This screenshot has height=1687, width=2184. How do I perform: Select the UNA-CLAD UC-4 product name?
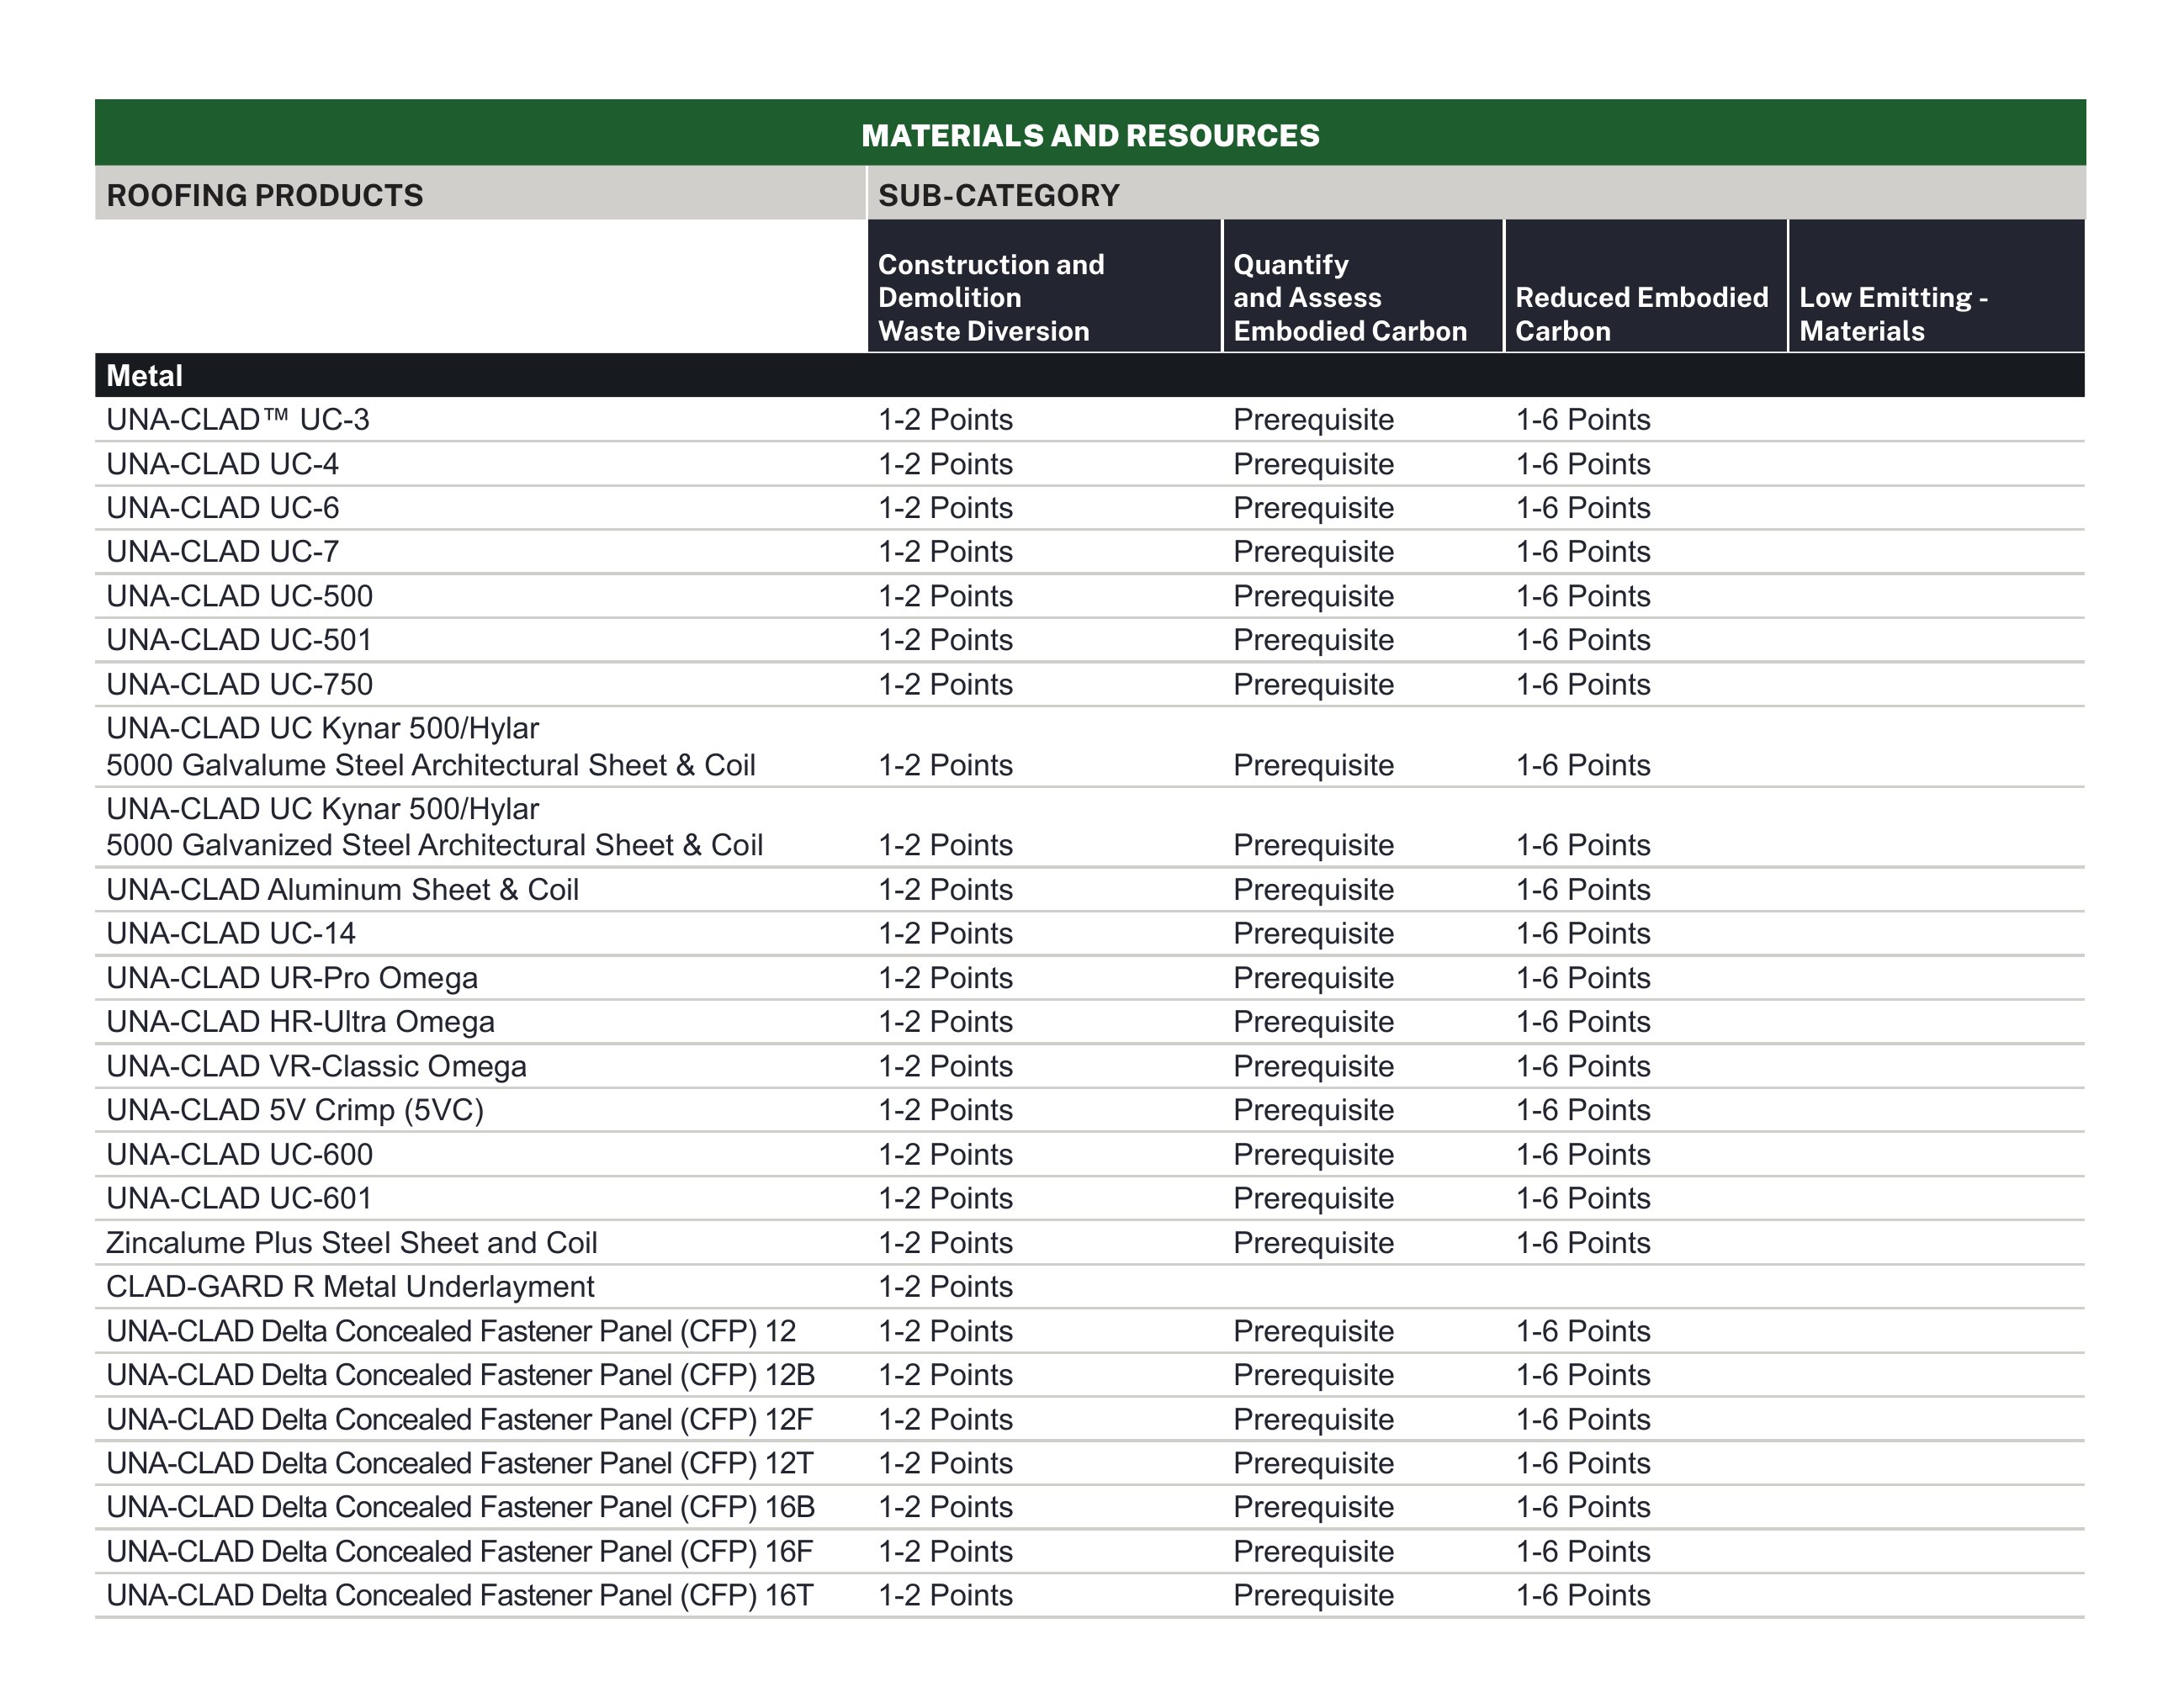pos(222,463)
